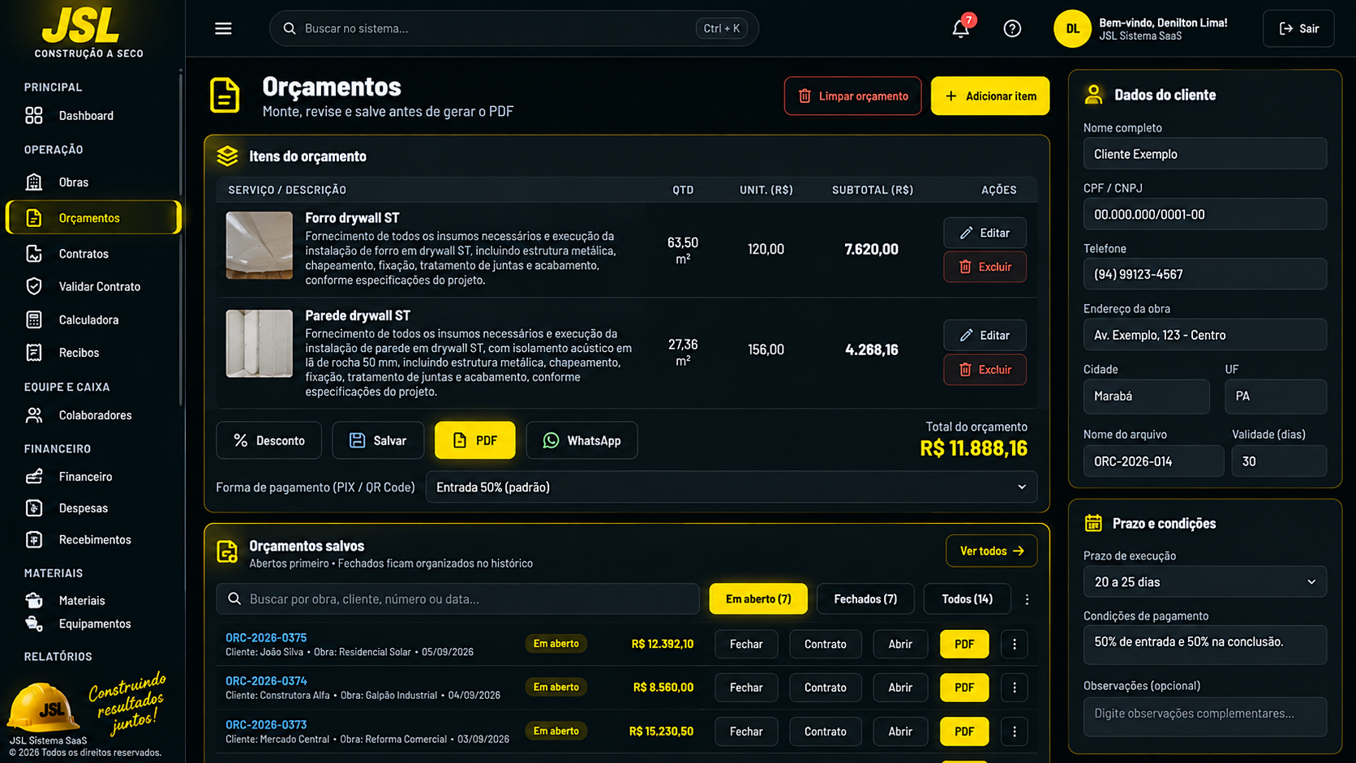Screen dimensions: 1356x763
Task: Open the notifications bell
Action: point(960,28)
